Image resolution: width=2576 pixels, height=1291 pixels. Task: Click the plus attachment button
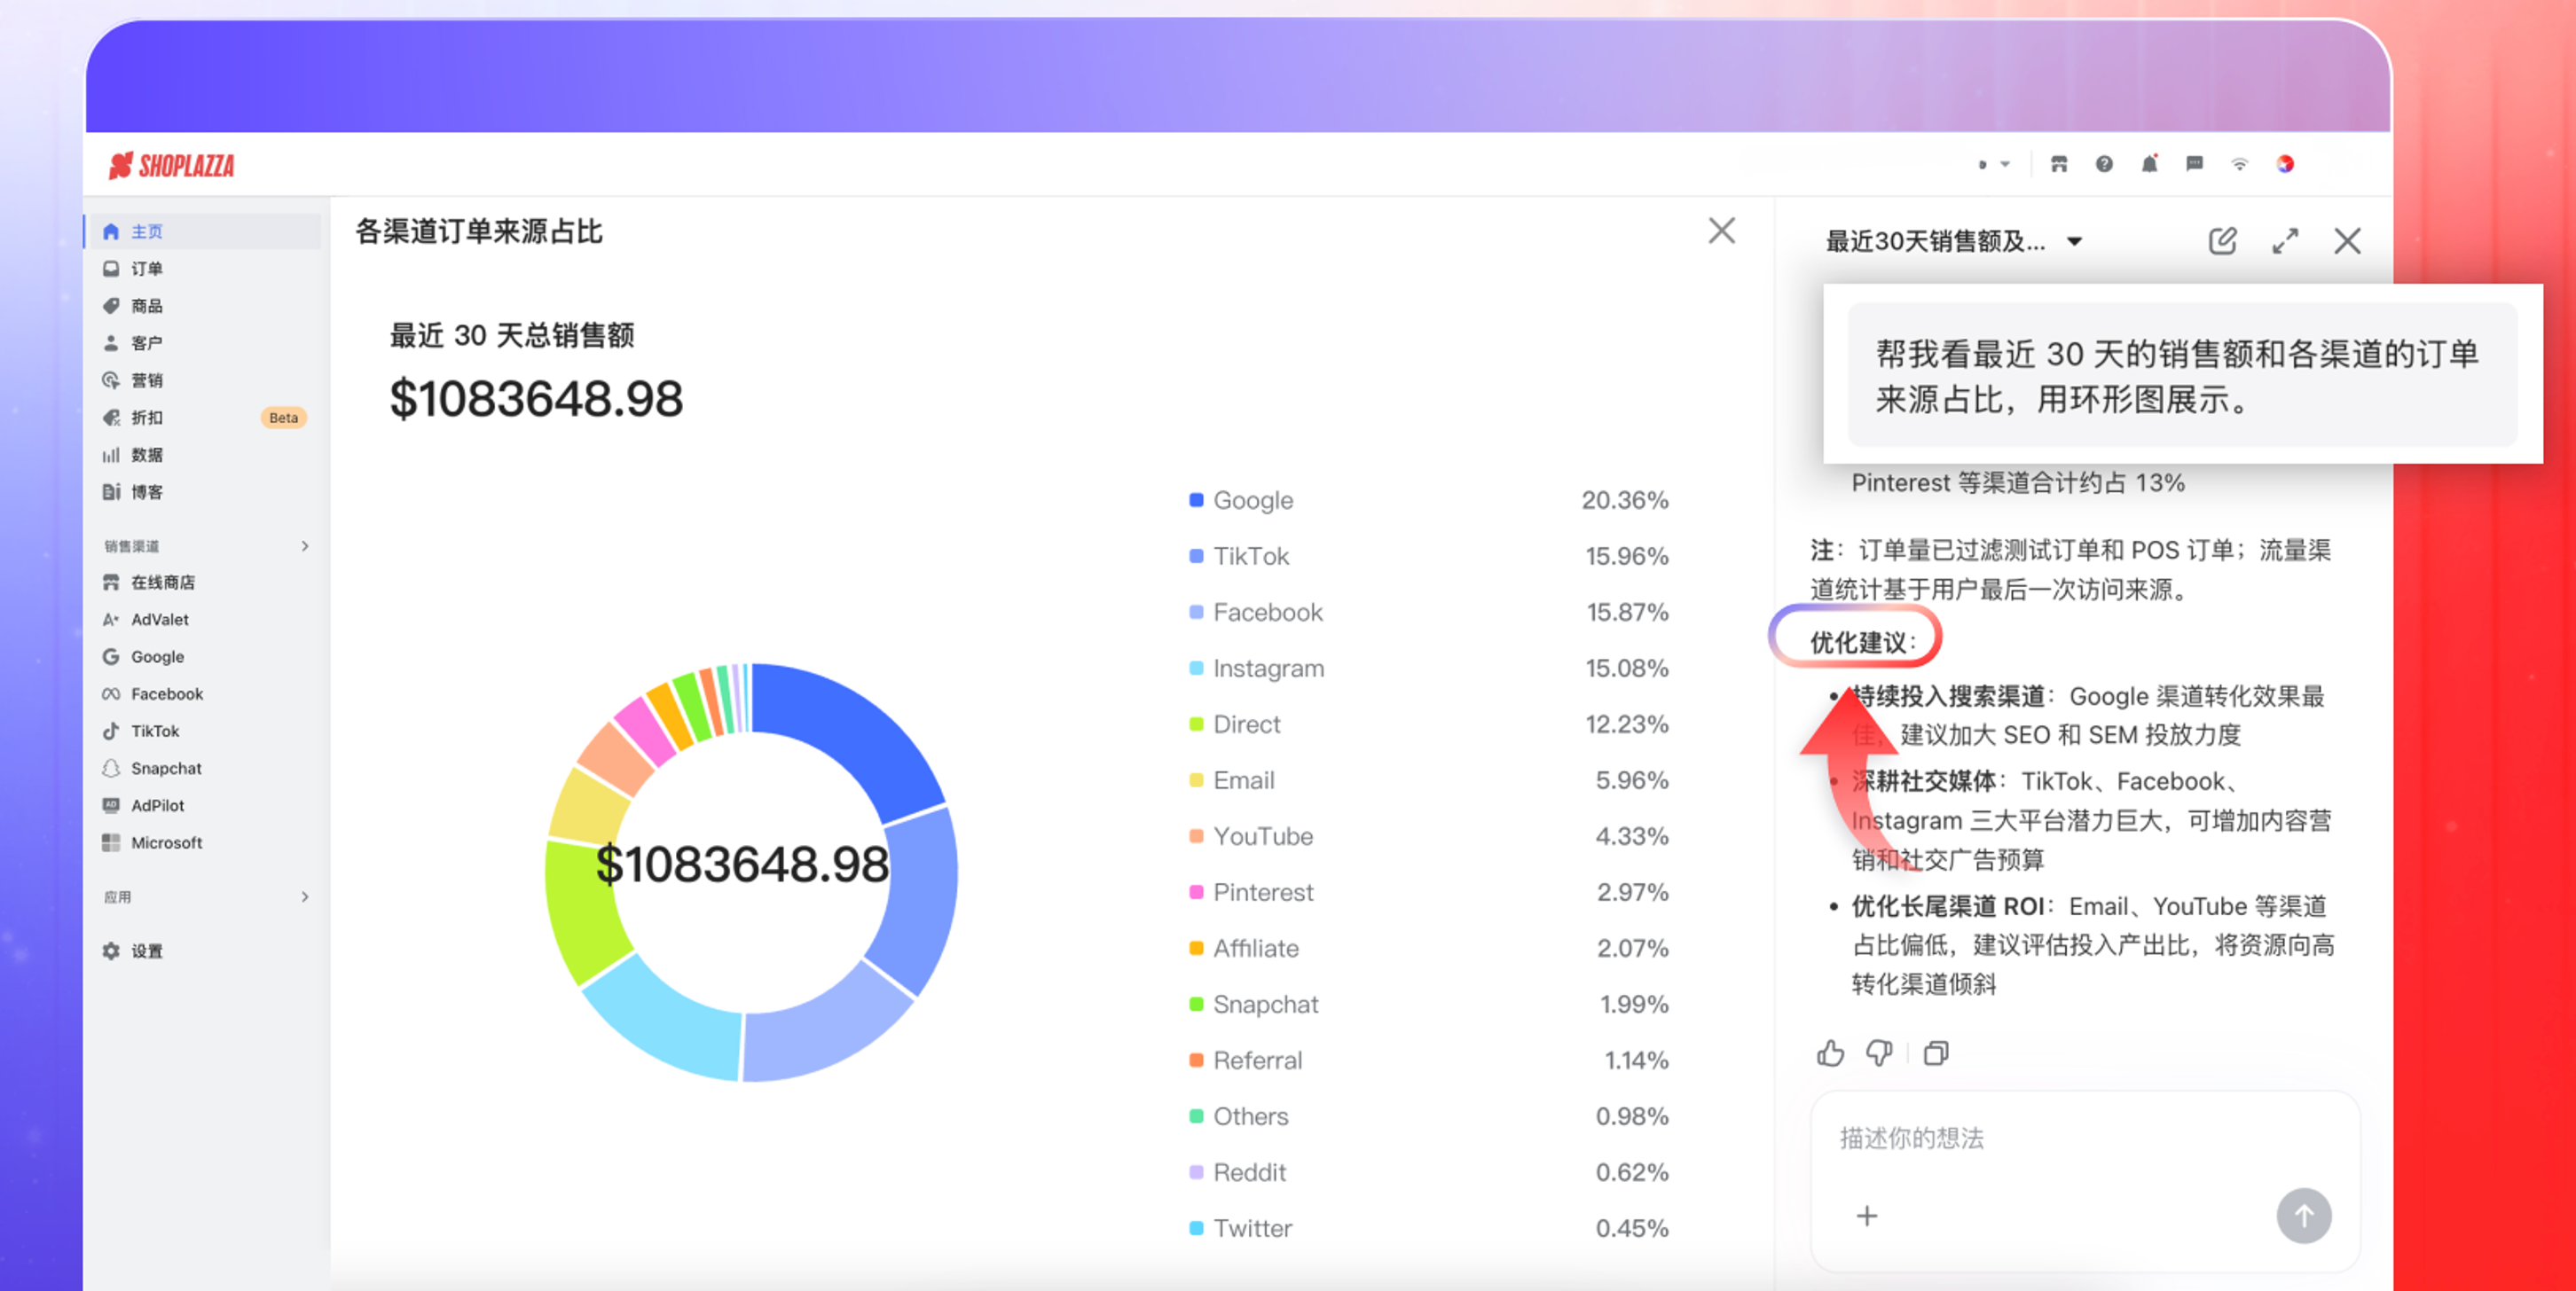pos(1866,1215)
